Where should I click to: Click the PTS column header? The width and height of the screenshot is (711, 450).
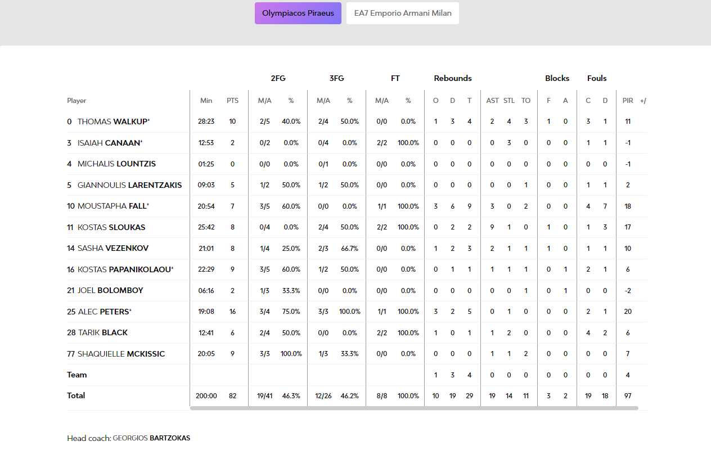pos(232,101)
